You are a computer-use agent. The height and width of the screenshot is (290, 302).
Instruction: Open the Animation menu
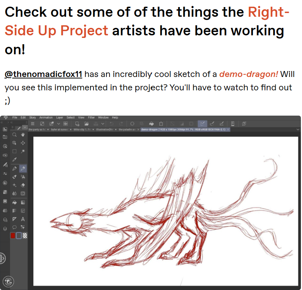pos(46,117)
